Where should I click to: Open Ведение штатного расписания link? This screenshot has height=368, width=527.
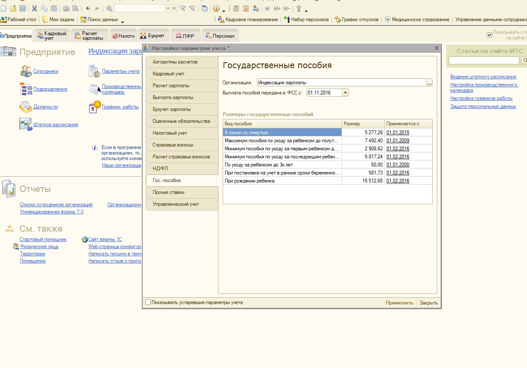pos(483,77)
